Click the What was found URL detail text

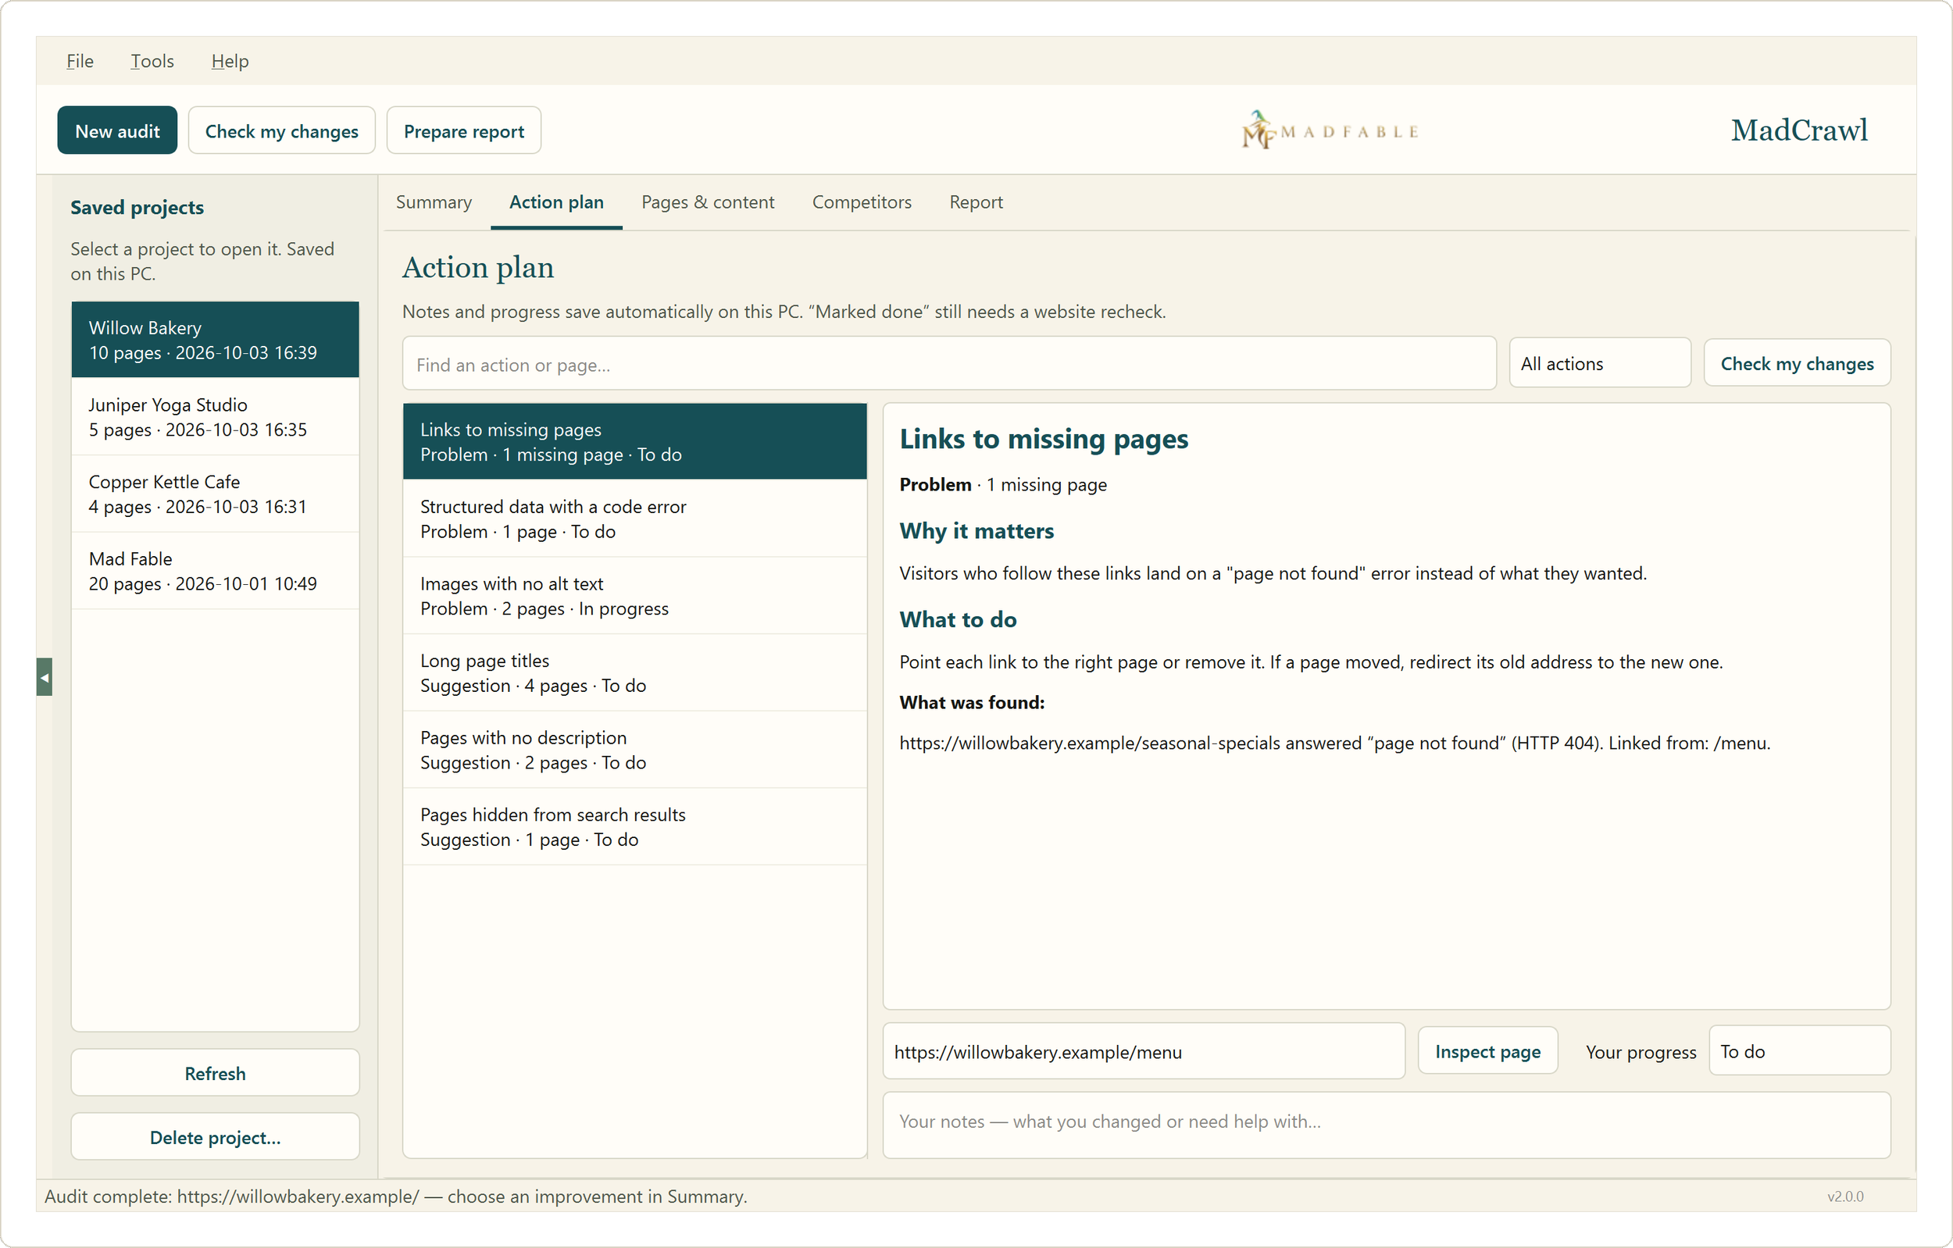(1335, 743)
